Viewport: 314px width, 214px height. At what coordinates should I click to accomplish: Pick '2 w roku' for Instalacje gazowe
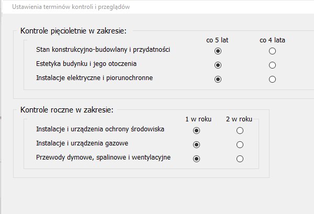click(240, 144)
